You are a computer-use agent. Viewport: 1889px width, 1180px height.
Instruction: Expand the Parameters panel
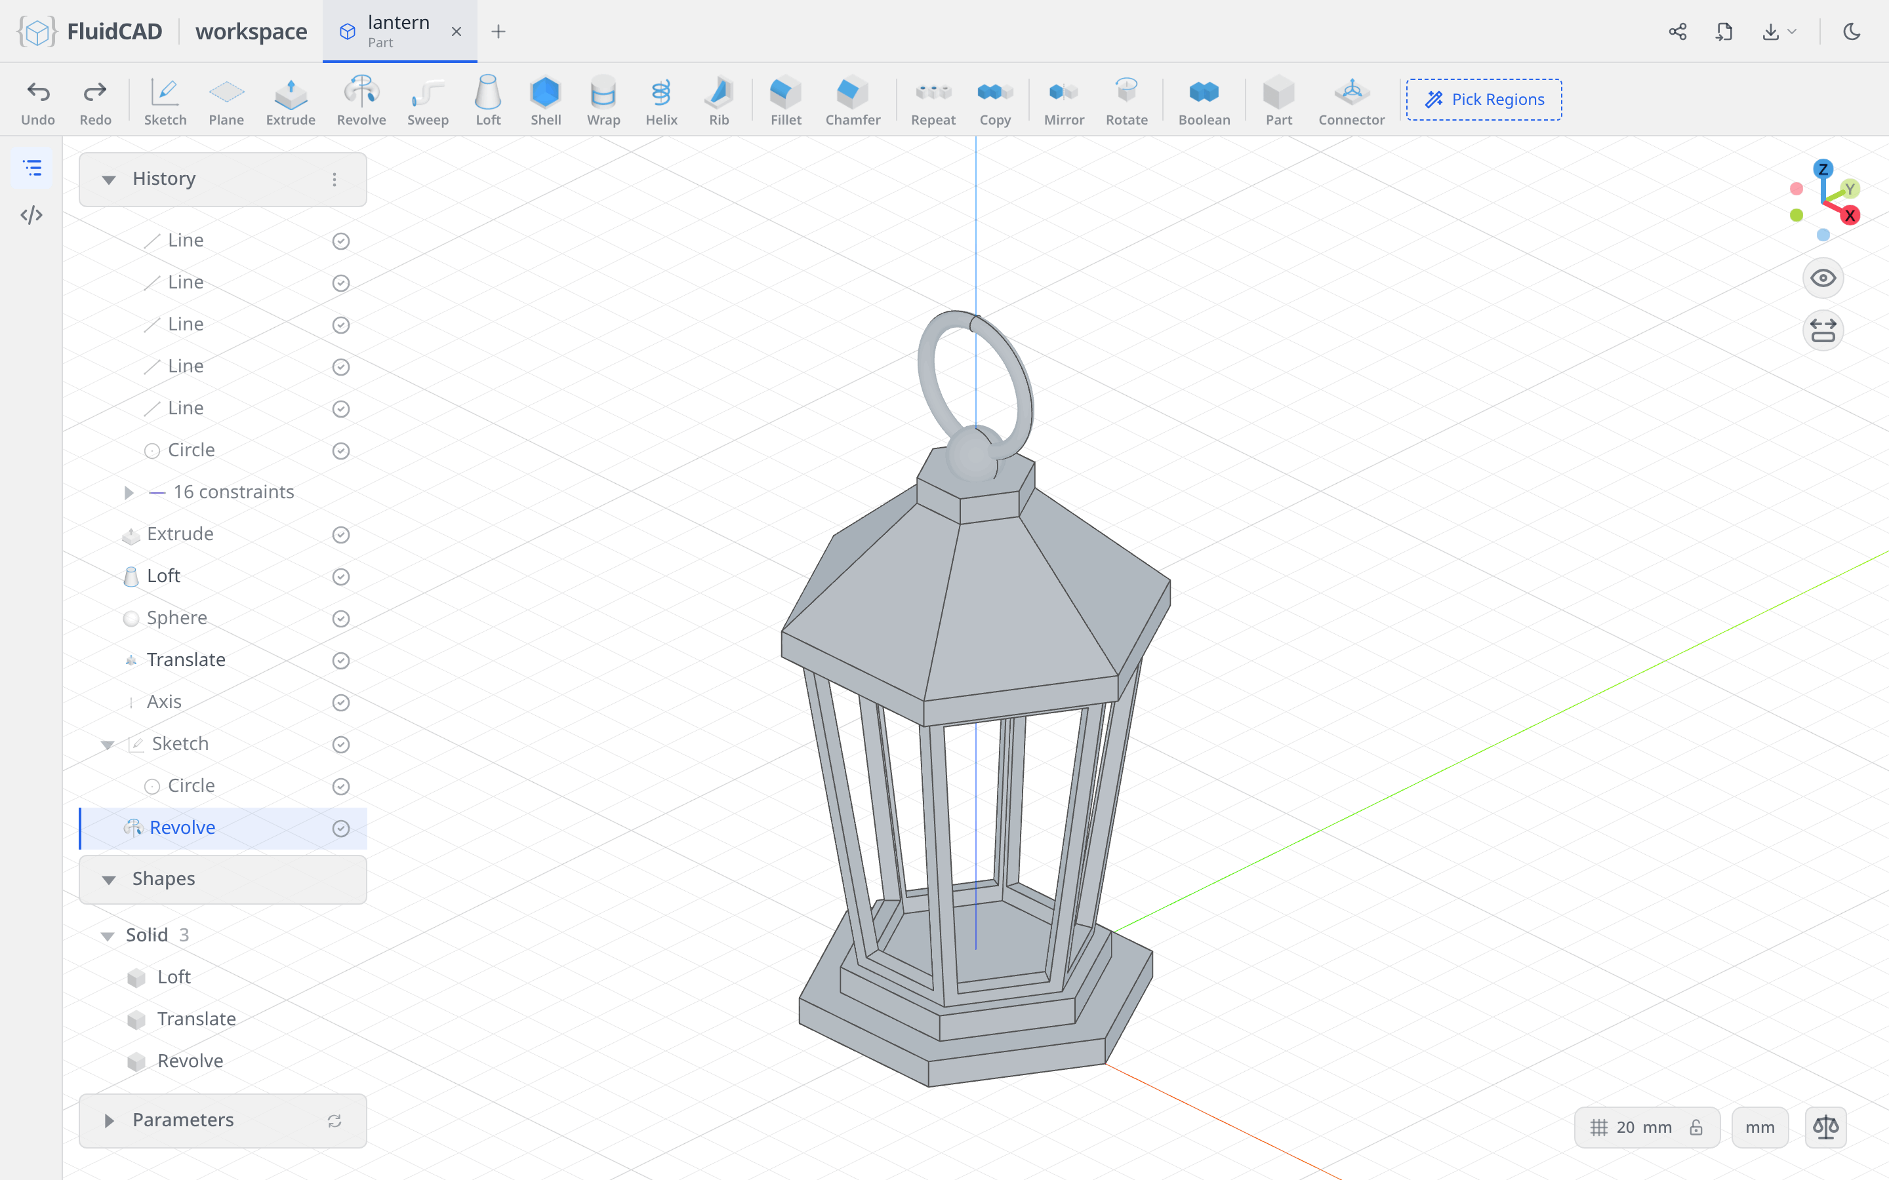[x=108, y=1121]
